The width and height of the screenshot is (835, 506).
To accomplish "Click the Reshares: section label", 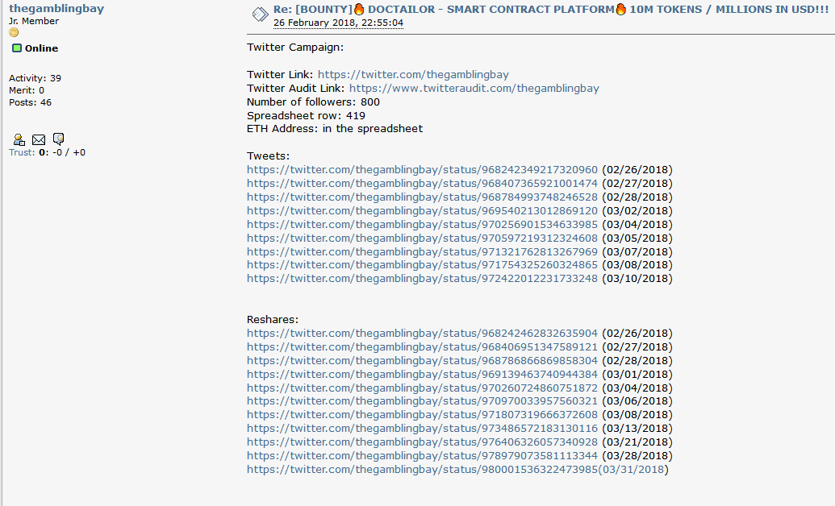I will (x=272, y=320).
